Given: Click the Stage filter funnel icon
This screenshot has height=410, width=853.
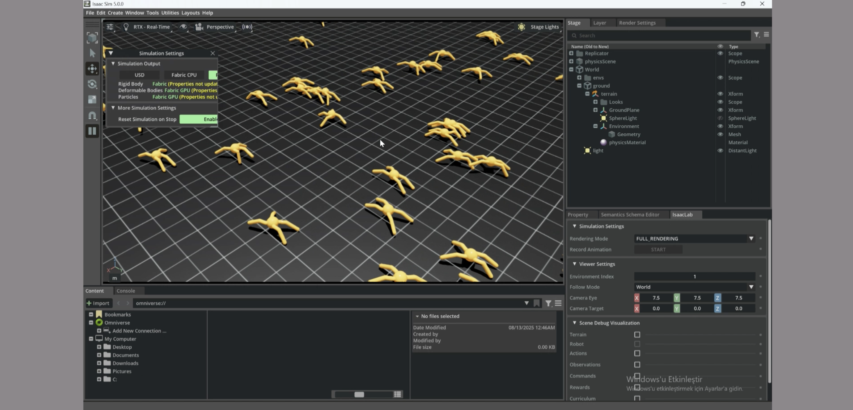Looking at the screenshot, I should 756,35.
